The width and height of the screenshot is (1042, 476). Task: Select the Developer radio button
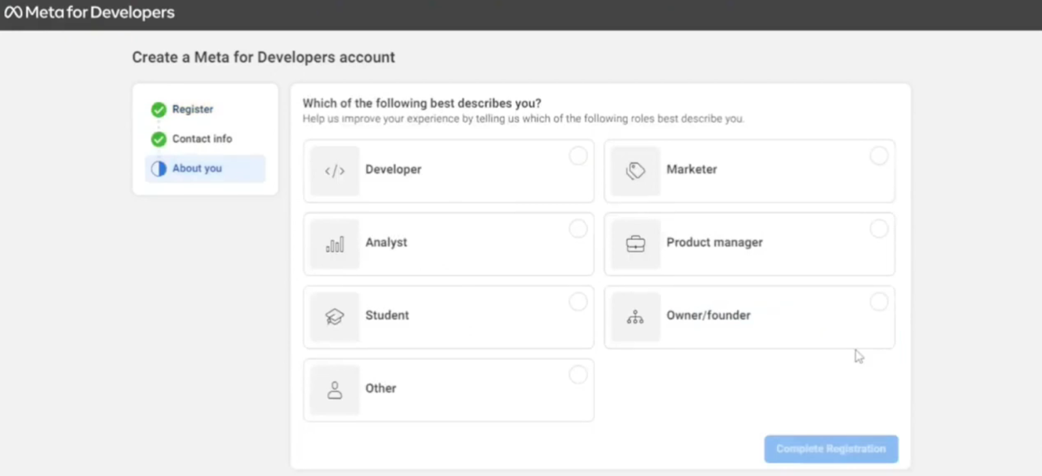click(578, 156)
